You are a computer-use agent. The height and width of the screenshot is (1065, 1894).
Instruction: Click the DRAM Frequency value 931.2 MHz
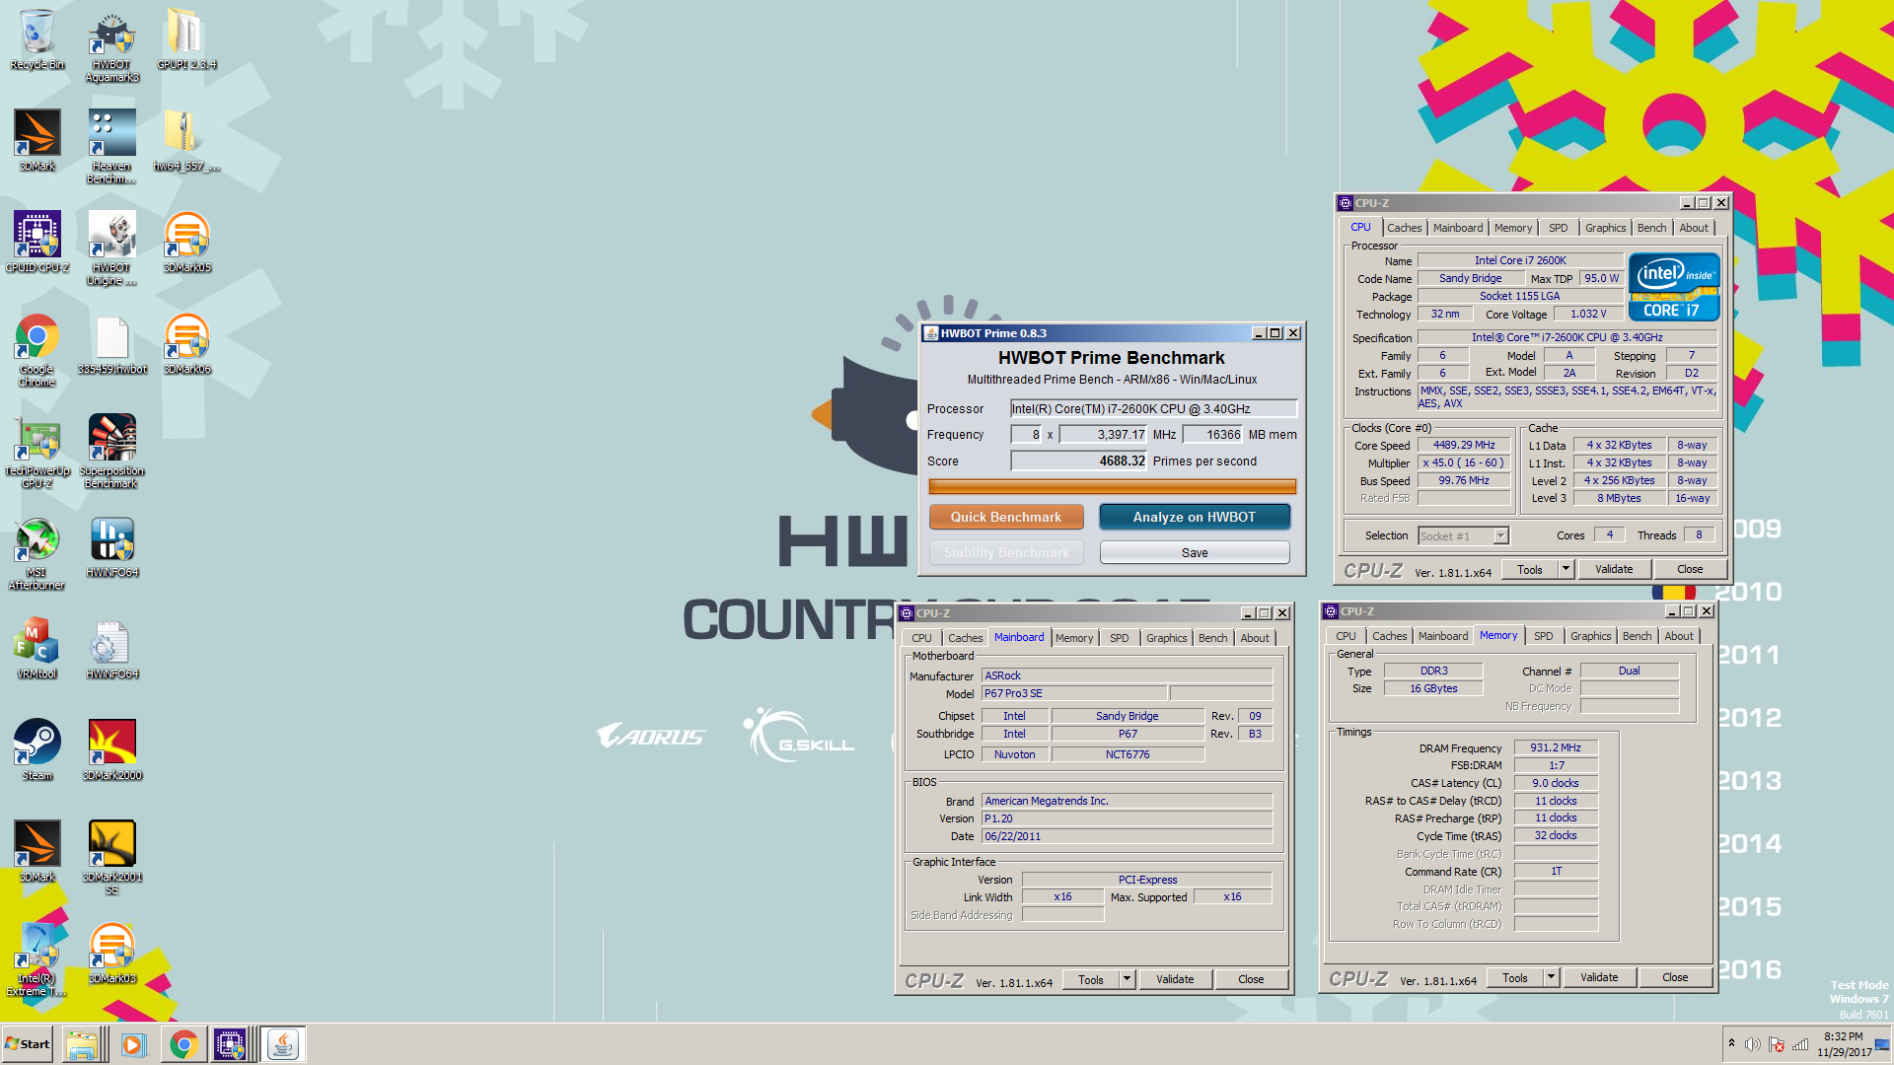click(x=1556, y=747)
